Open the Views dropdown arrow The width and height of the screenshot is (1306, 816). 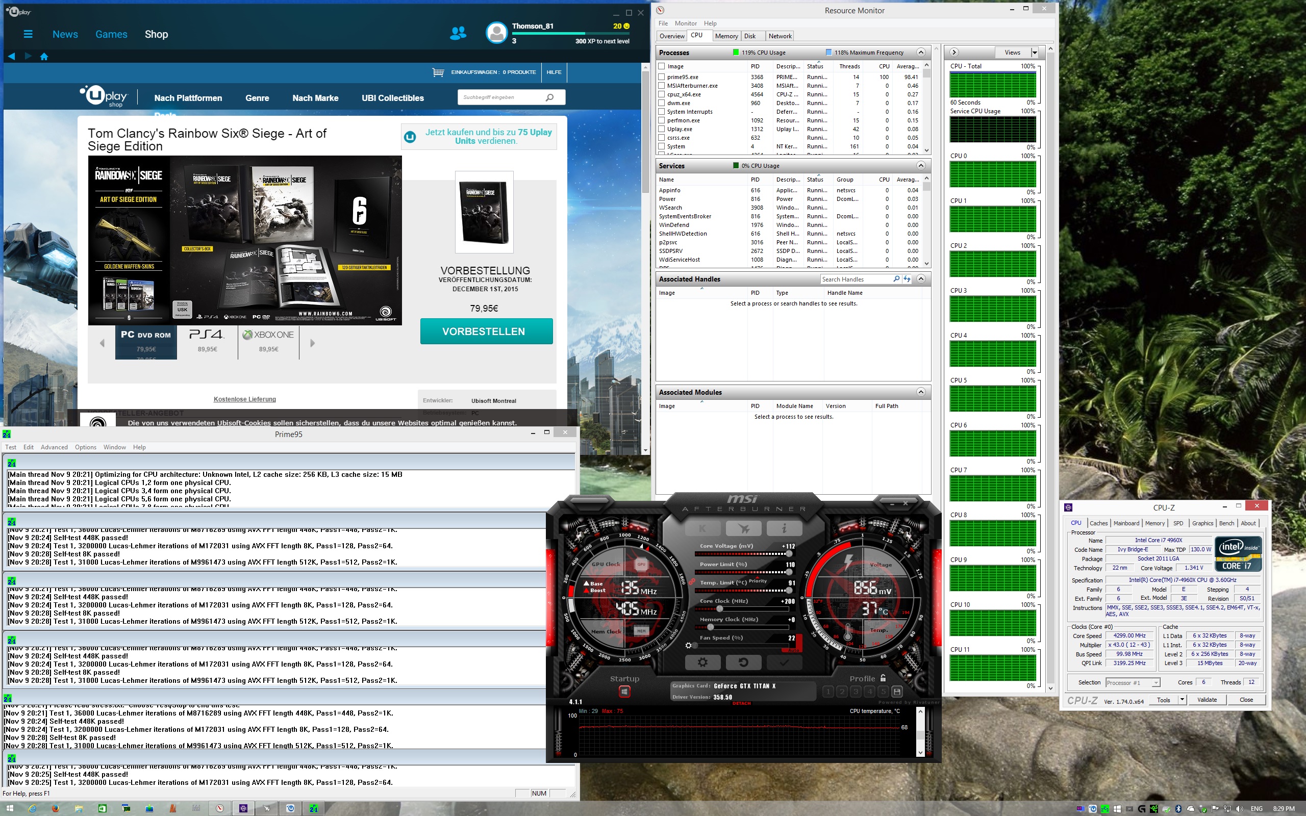coord(1034,53)
